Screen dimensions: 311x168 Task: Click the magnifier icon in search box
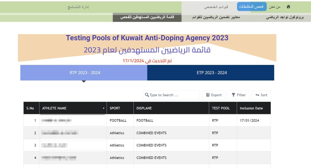pyautogui.click(x=147, y=95)
